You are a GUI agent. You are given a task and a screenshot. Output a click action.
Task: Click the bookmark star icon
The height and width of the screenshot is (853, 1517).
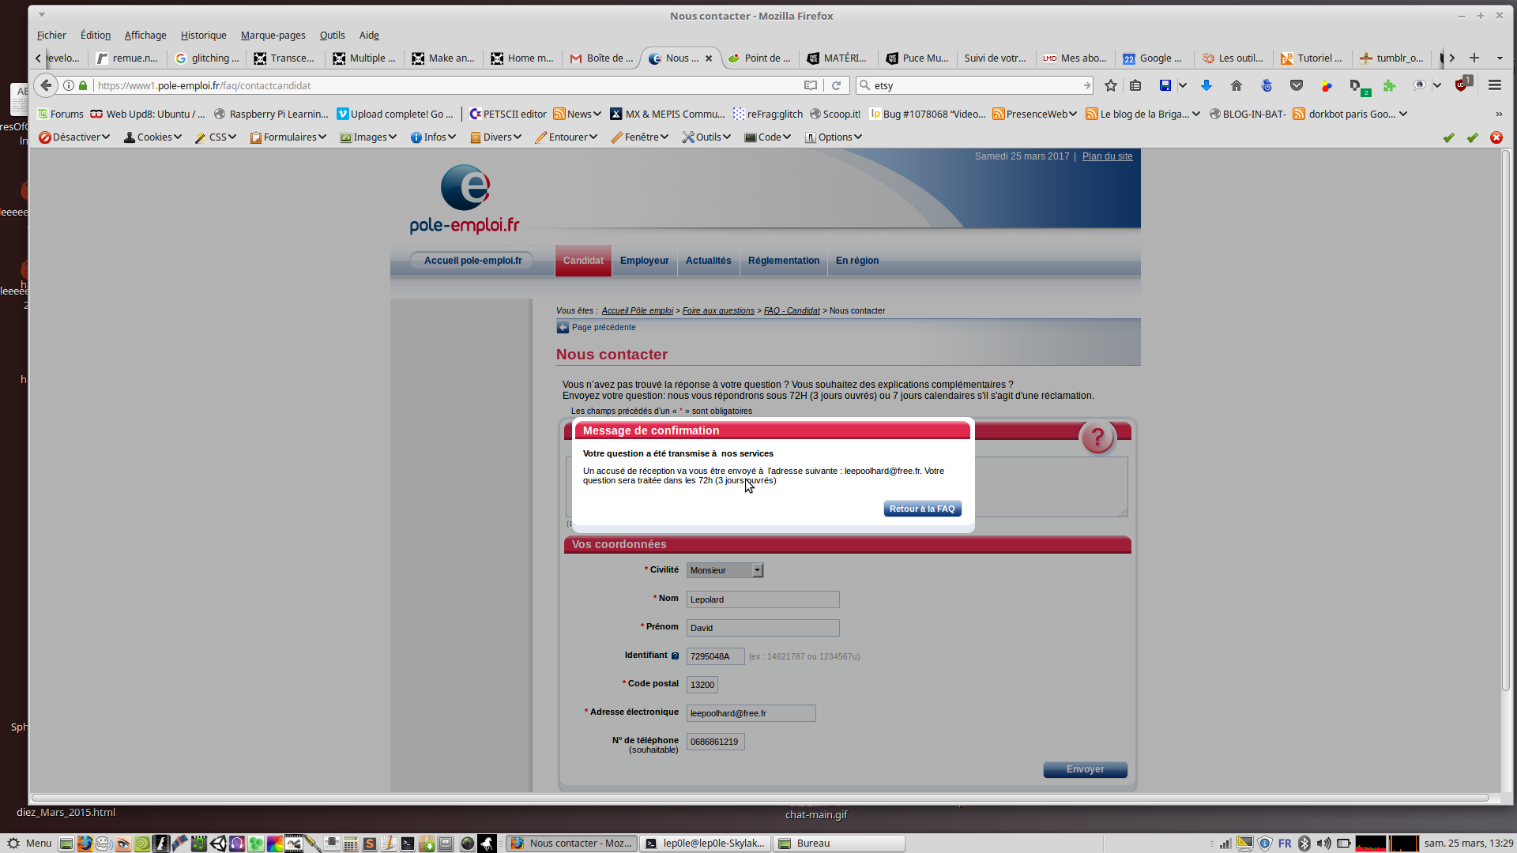point(1111,85)
